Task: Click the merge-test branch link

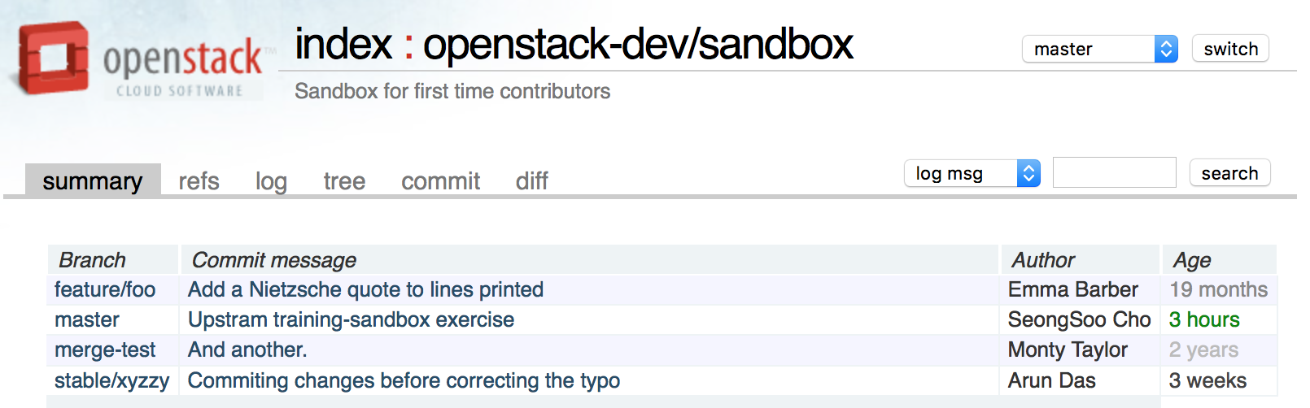Action: pos(105,350)
